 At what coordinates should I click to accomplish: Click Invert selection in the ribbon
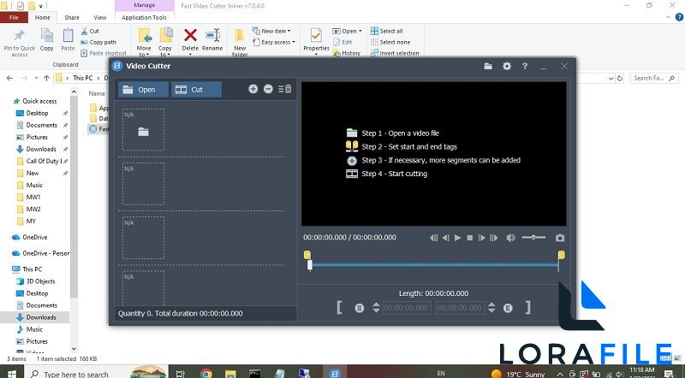click(395, 53)
